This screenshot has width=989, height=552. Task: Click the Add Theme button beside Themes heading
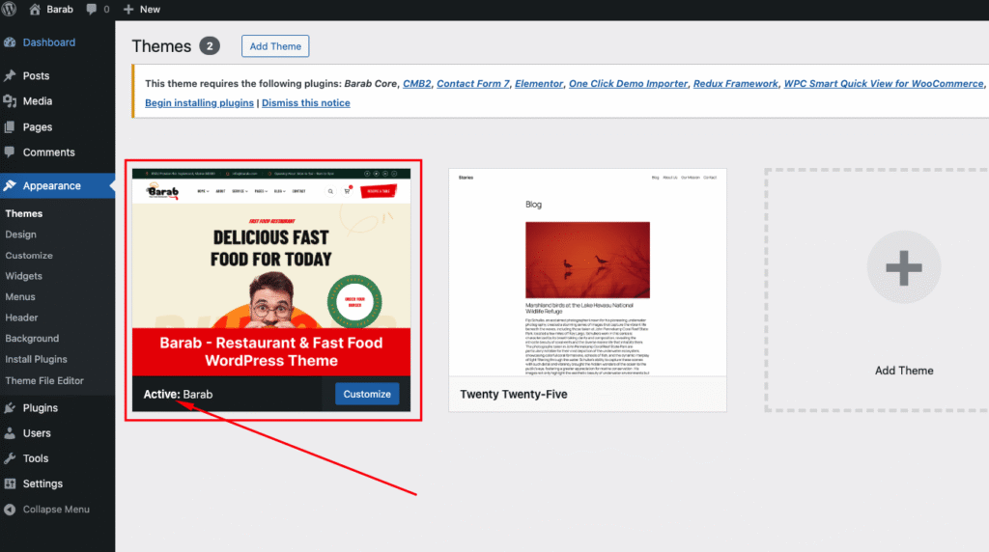click(275, 46)
